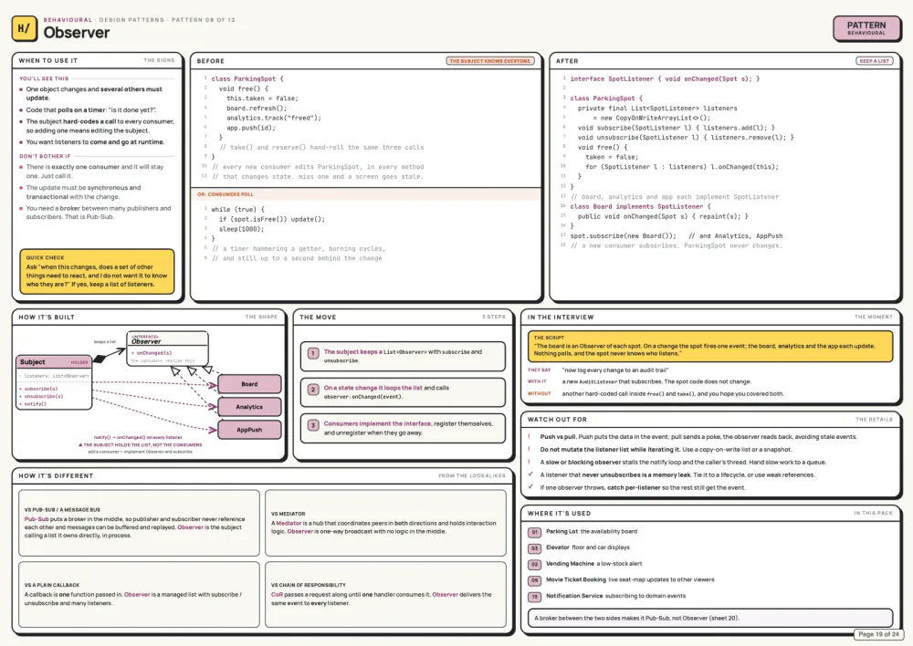
Task: Click the "Observer" page title
Action: point(77,33)
